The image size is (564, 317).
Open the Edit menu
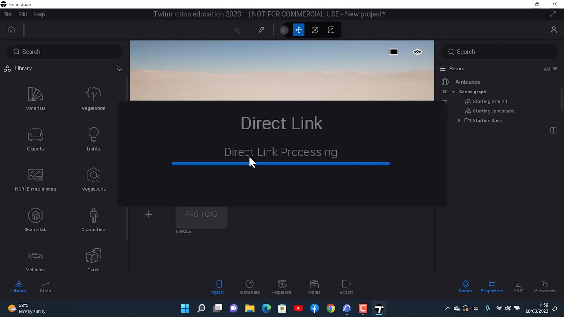click(x=22, y=14)
